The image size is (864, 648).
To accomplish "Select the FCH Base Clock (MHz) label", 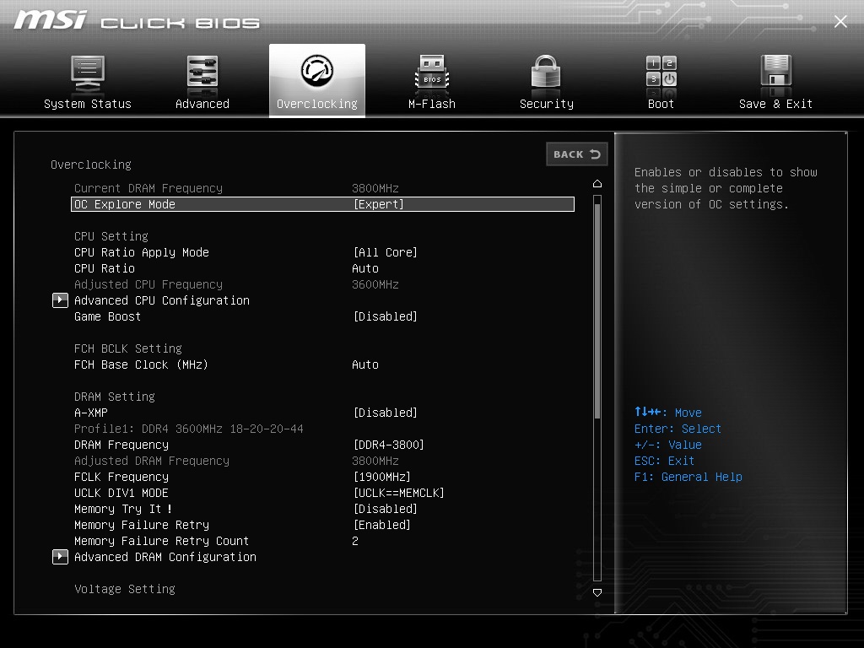I will [141, 364].
